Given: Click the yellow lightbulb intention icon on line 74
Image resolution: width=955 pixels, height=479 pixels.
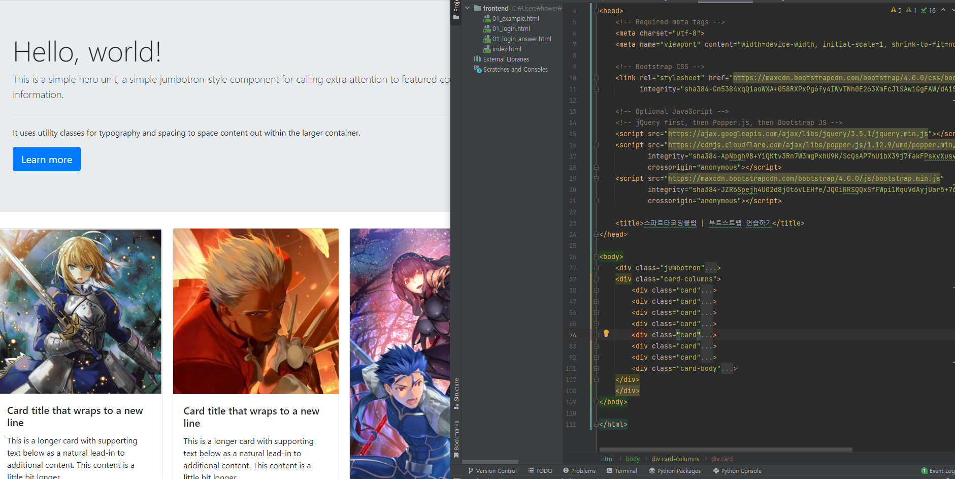Looking at the screenshot, I should click(606, 334).
